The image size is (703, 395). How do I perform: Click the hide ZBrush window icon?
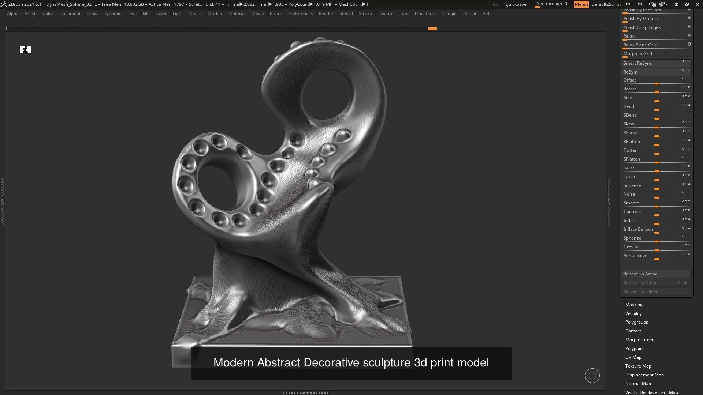tap(676, 4)
